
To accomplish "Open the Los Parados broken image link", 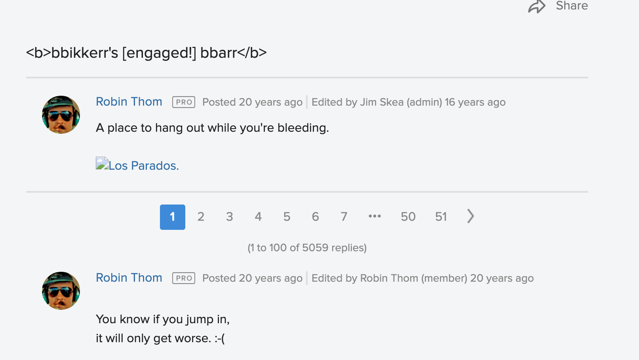I will (137, 165).
